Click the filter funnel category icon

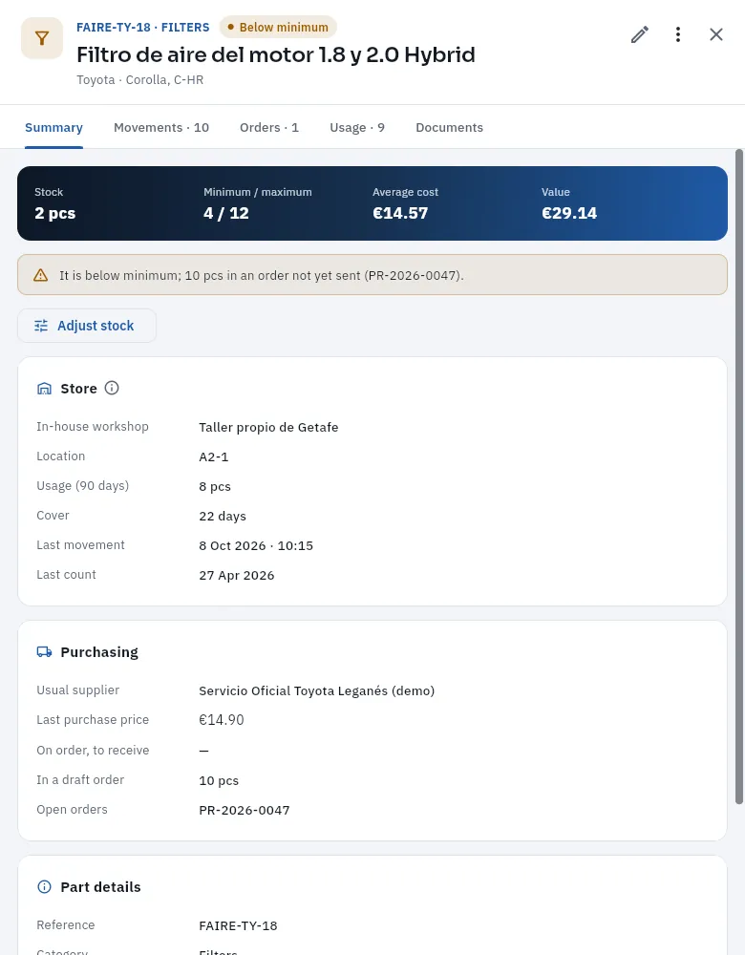click(42, 38)
